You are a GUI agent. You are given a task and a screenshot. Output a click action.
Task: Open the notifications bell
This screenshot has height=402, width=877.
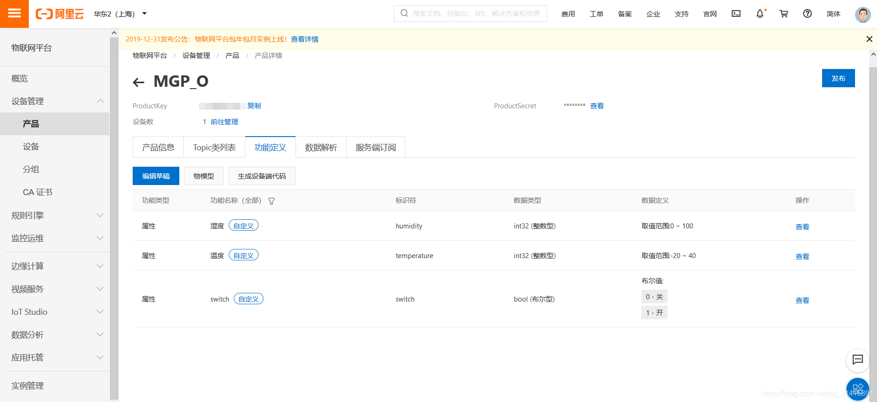point(760,14)
